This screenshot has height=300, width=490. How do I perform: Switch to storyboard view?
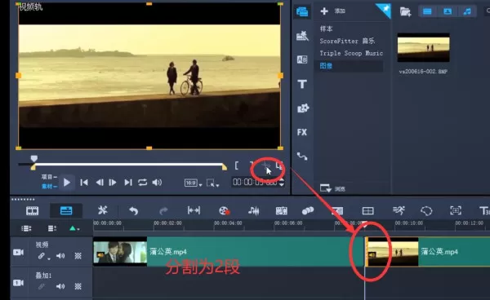click(x=32, y=211)
